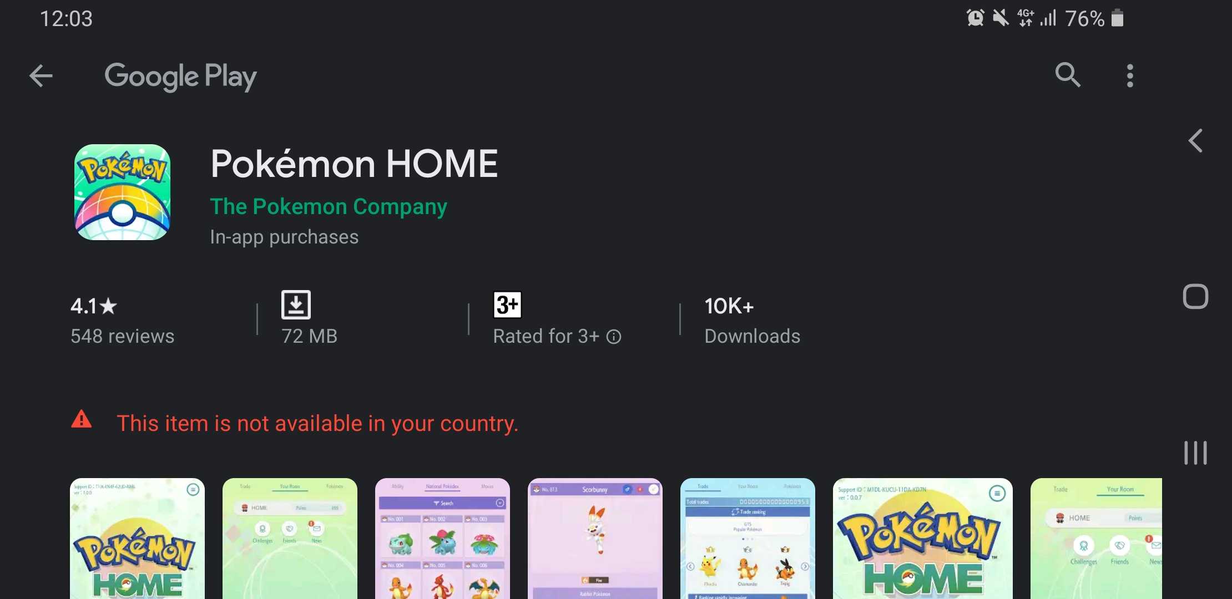The image size is (1232, 599).
Task: View the Scorbunny screenshot thumbnail
Action: pos(595,539)
